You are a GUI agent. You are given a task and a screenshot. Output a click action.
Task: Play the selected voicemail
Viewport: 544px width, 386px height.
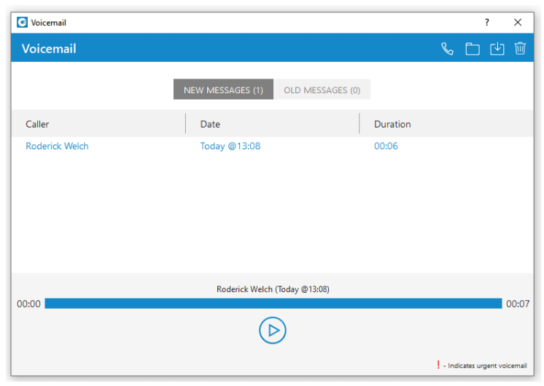(273, 330)
